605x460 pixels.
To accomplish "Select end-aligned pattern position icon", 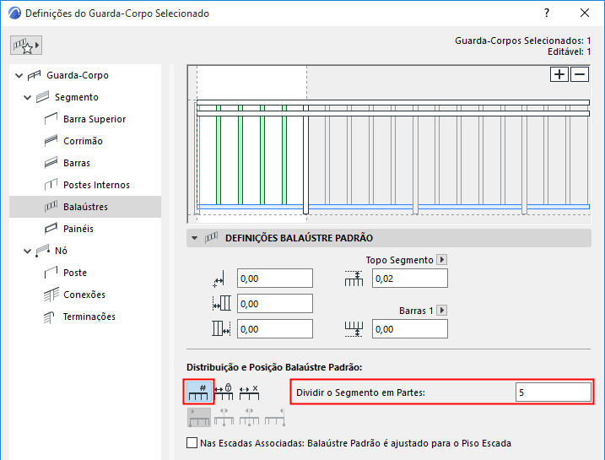I will pyautogui.click(x=275, y=418).
